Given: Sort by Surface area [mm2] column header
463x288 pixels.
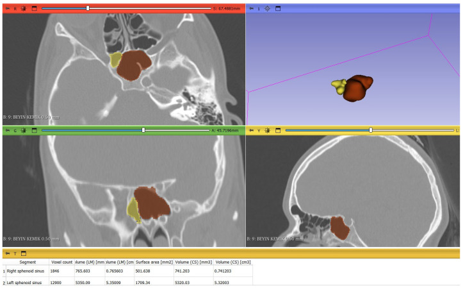Looking at the screenshot, I should click(154, 262).
